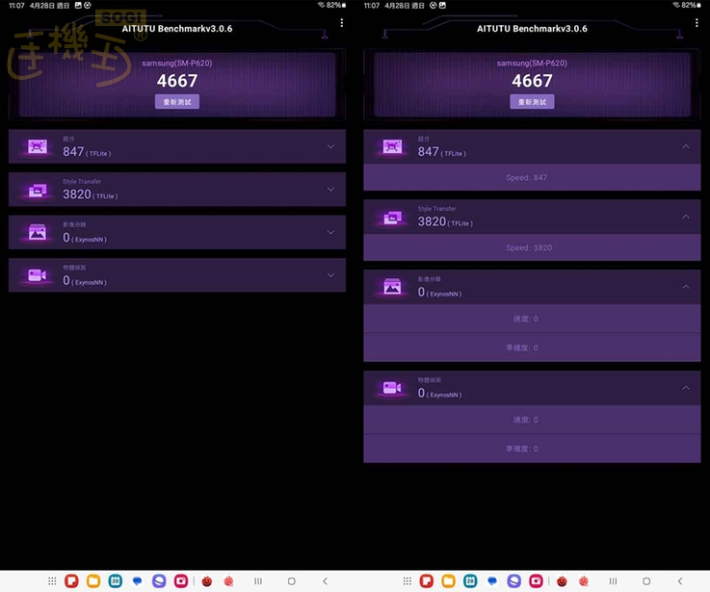Open the yellow My Files app in left taskbar
The height and width of the screenshot is (592, 710).
(x=93, y=581)
